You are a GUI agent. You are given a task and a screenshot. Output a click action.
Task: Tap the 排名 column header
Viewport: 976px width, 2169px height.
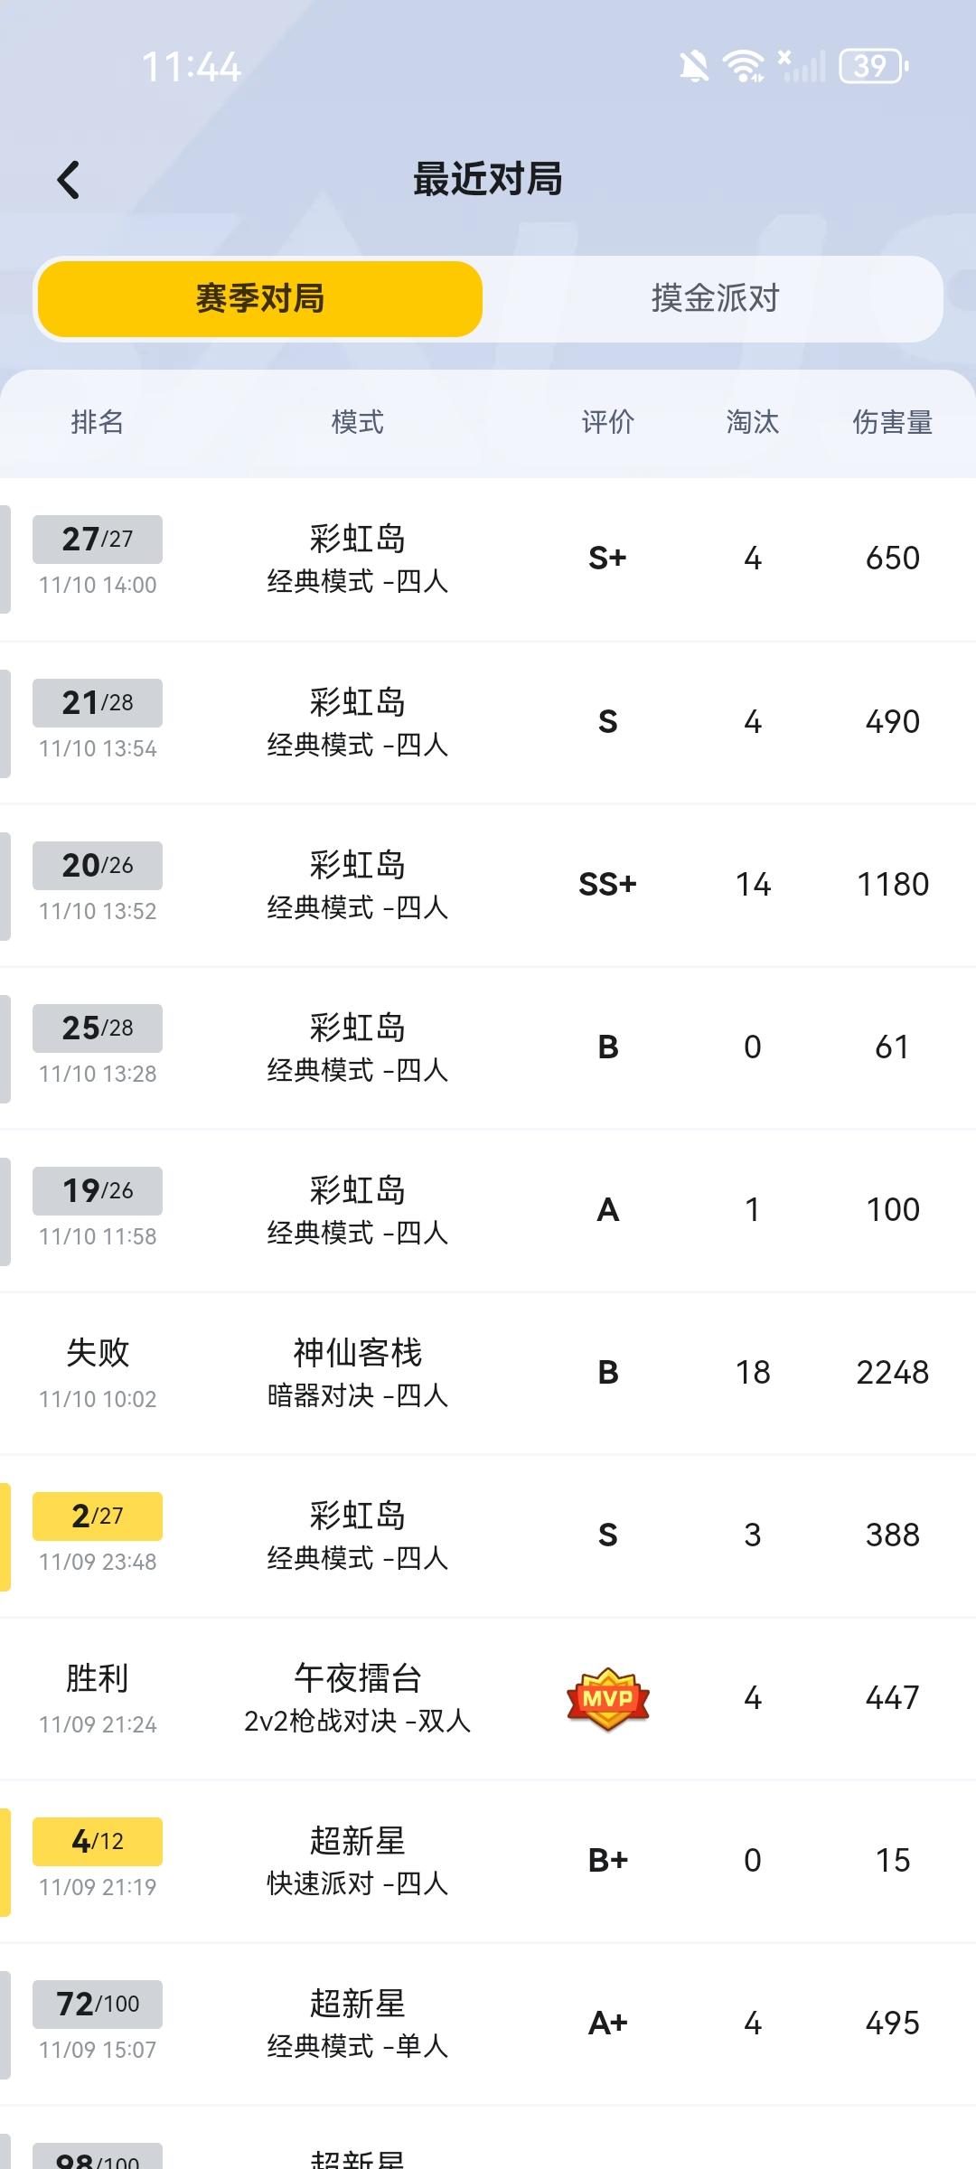(x=98, y=422)
